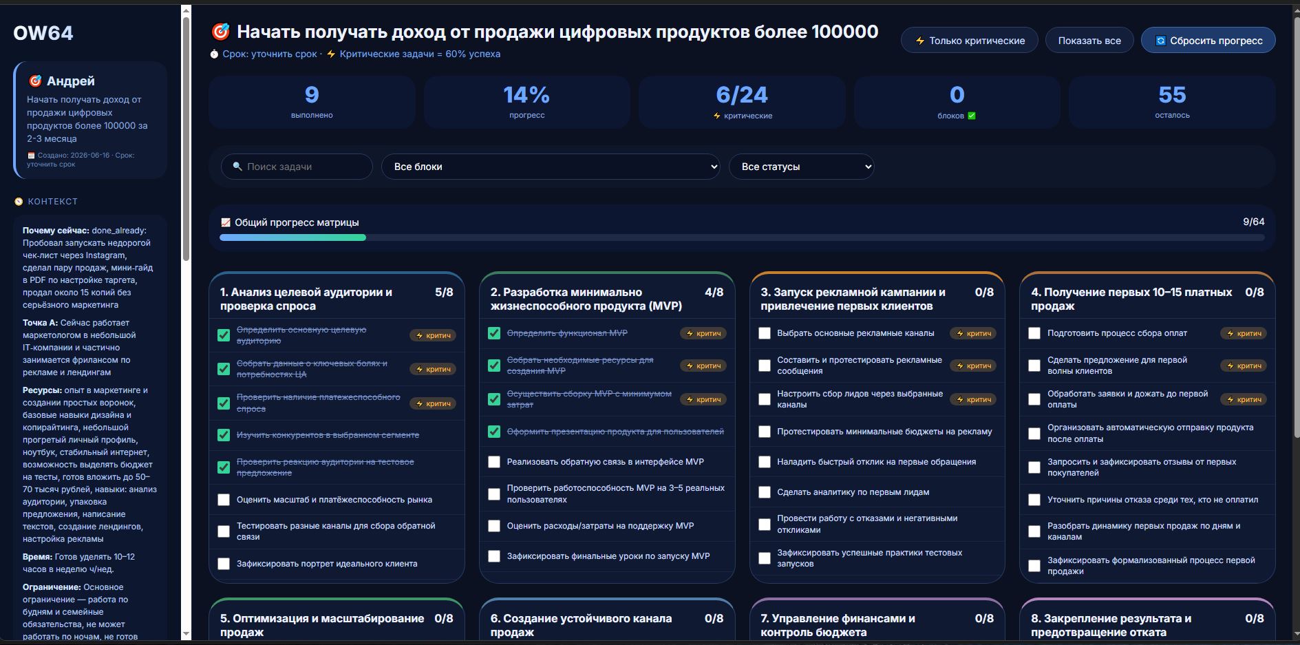Click the critical badge on Выбрать основные рекламные каналы

point(974,333)
